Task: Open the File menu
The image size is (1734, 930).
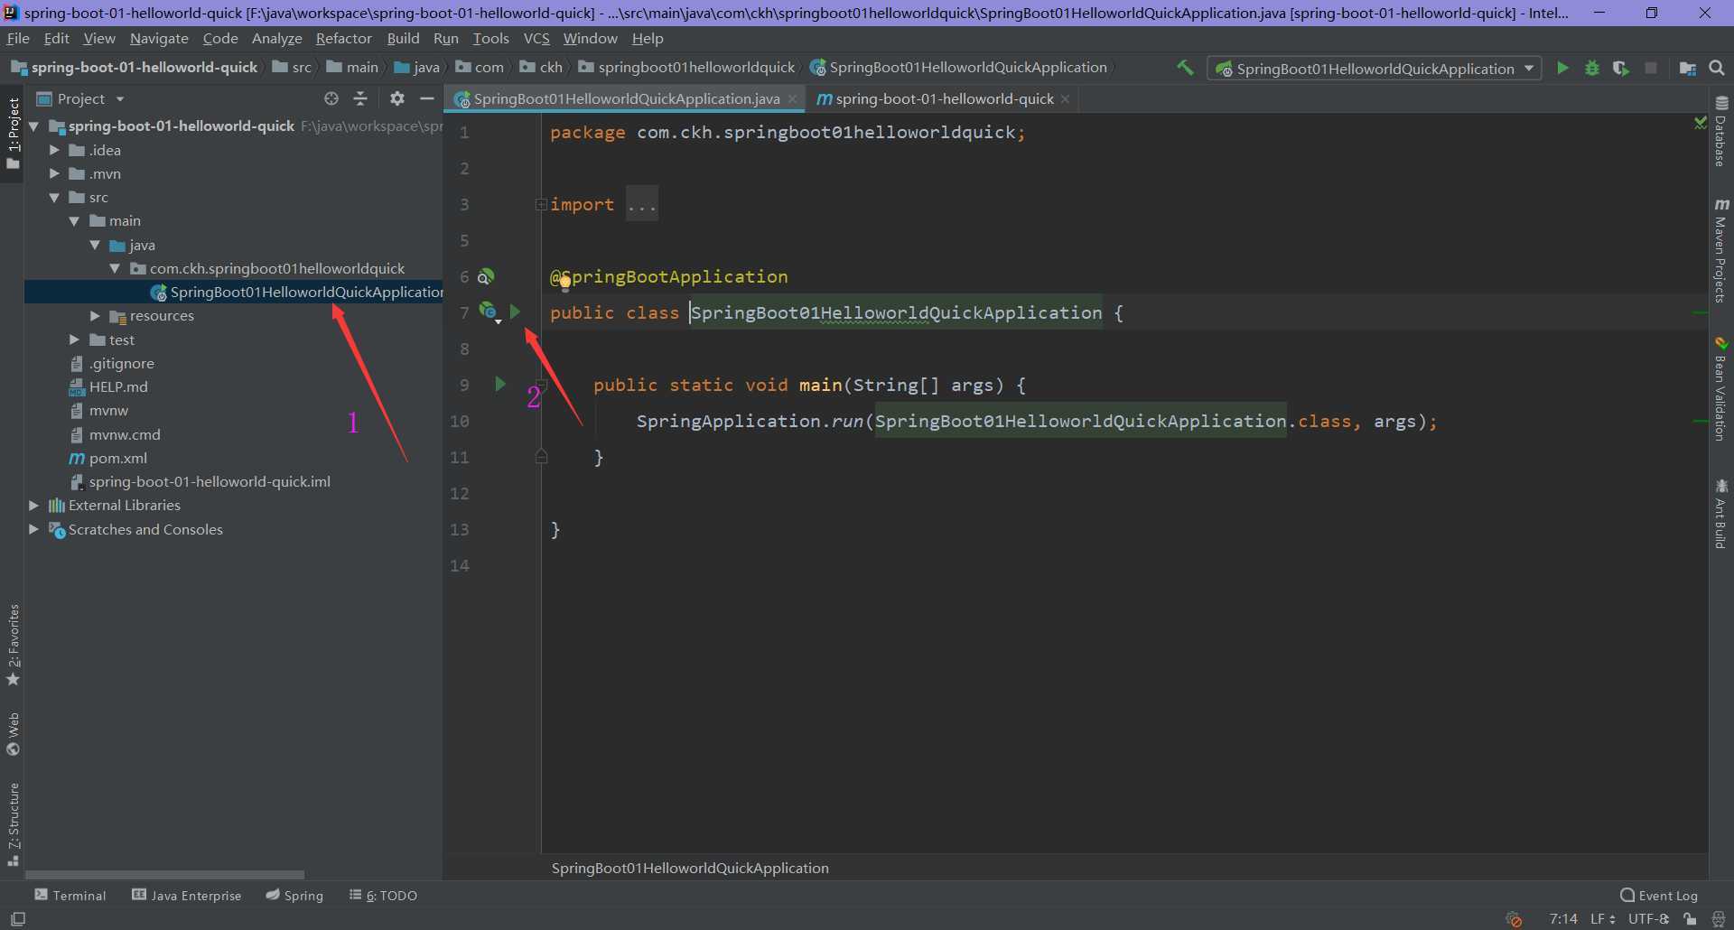Action: [18, 39]
